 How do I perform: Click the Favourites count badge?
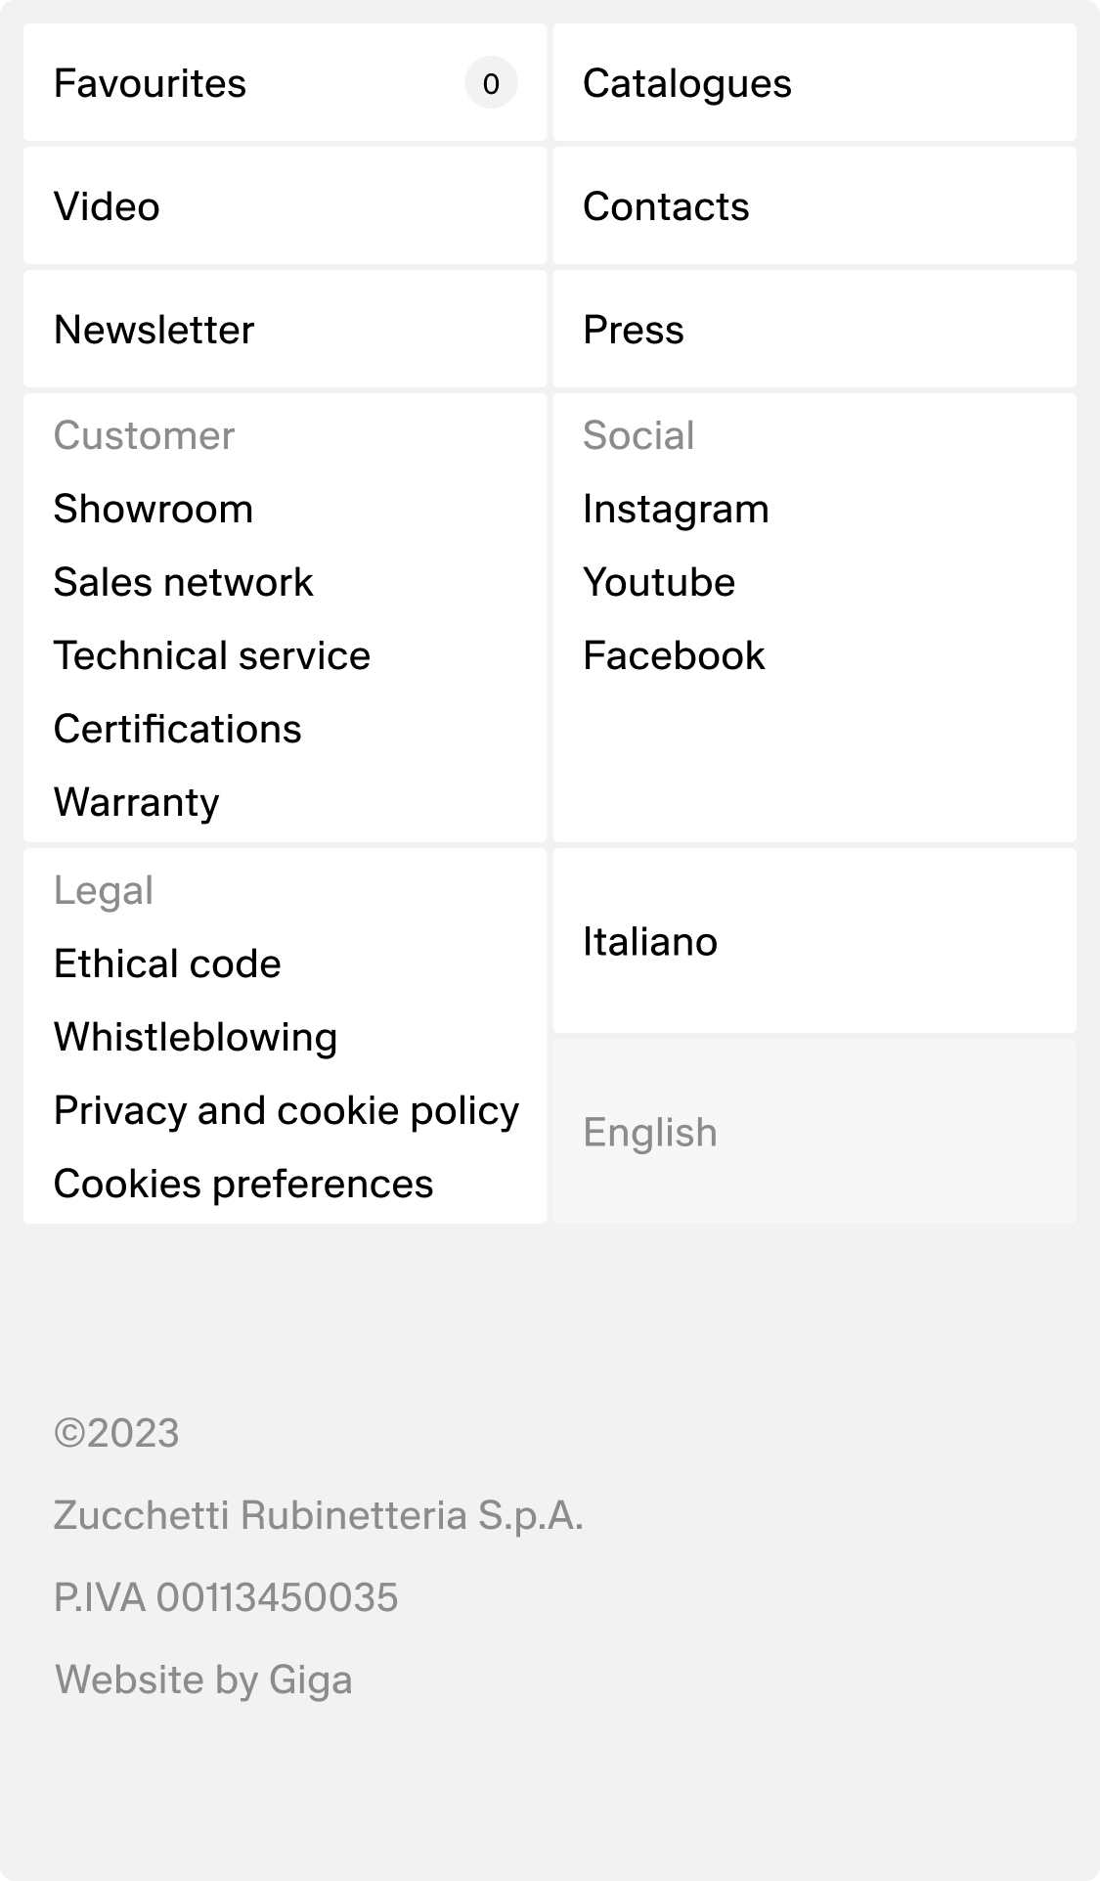(x=491, y=84)
